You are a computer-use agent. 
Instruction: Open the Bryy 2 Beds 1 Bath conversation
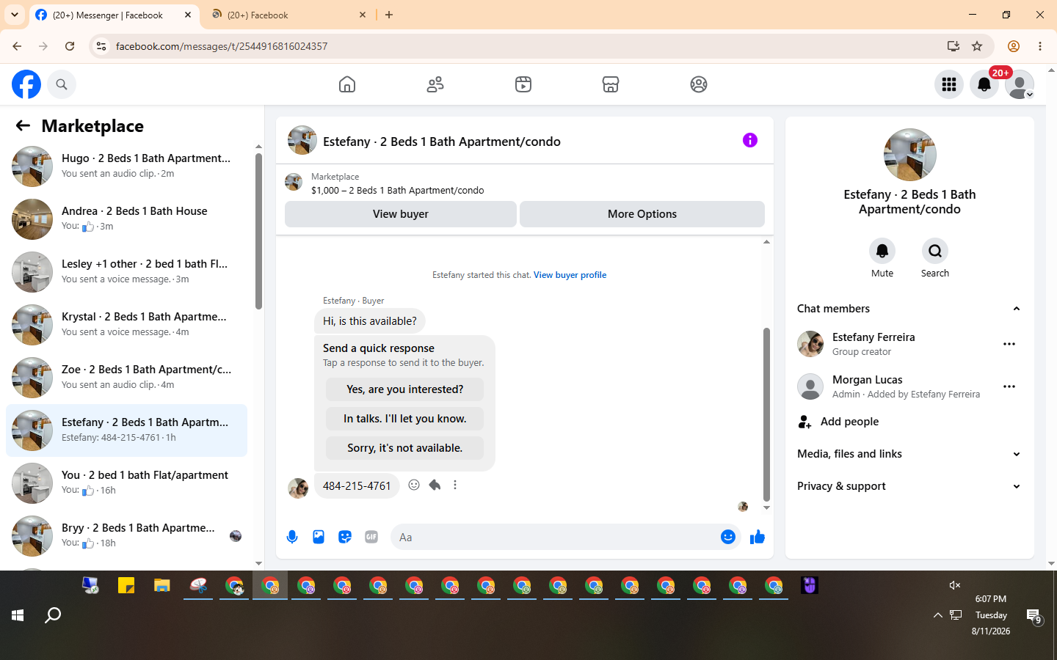click(126, 535)
